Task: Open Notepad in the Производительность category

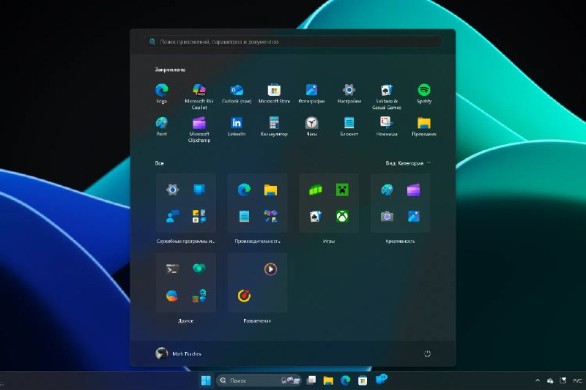Action: pyautogui.click(x=244, y=217)
